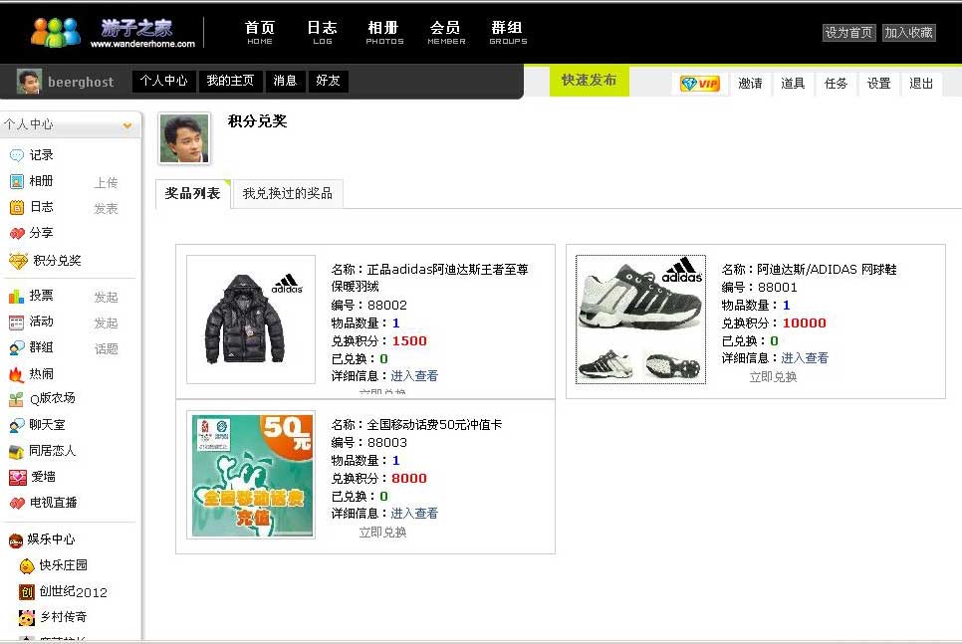Viewport: 962px width, 644px height.
Task: Open the 相册 photo album icon
Action: 17,181
